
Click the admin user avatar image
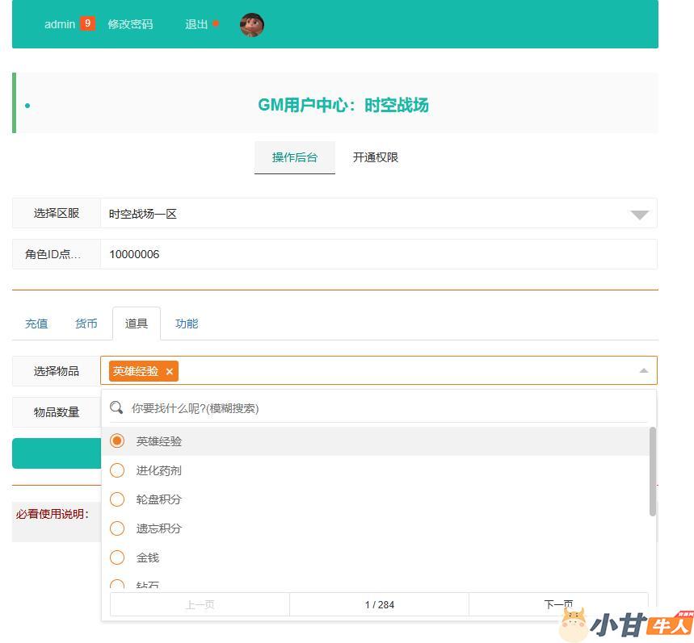[252, 25]
